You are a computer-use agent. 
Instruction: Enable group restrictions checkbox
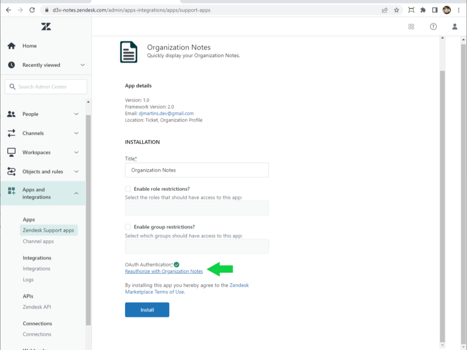tap(128, 227)
